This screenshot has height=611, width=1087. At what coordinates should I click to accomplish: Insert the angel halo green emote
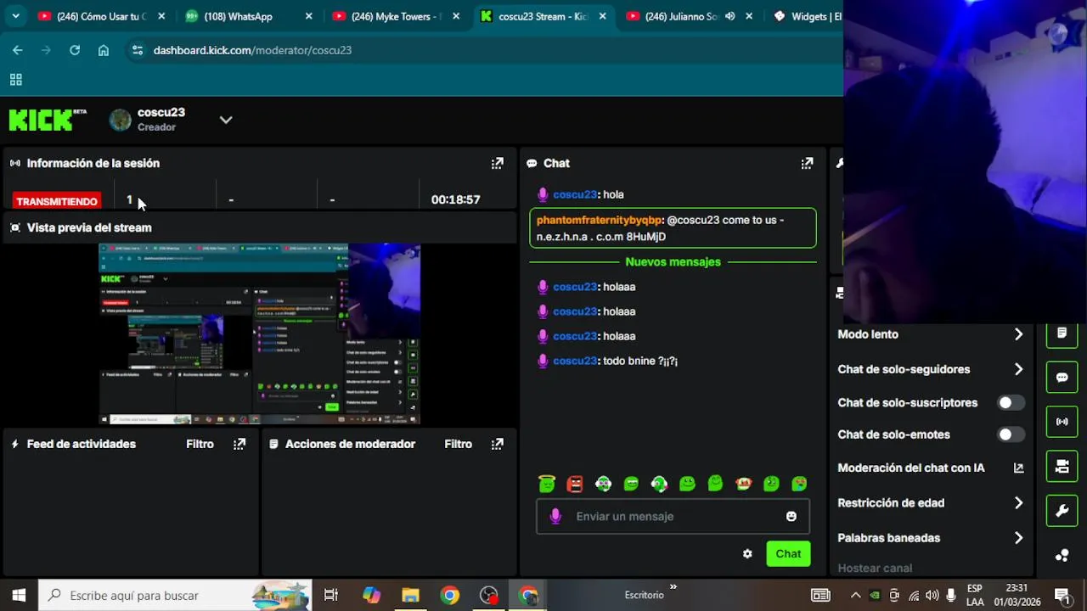[547, 484]
